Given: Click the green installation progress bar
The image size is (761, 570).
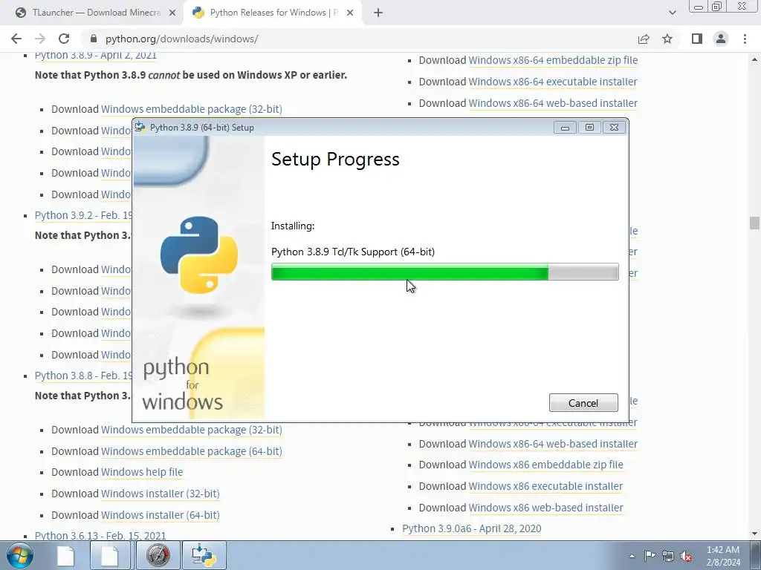Looking at the screenshot, I should pos(444,272).
